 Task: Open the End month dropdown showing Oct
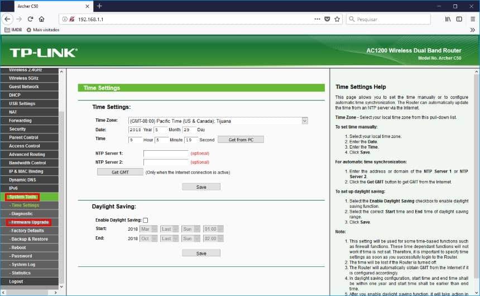pyautogui.click(x=149, y=238)
